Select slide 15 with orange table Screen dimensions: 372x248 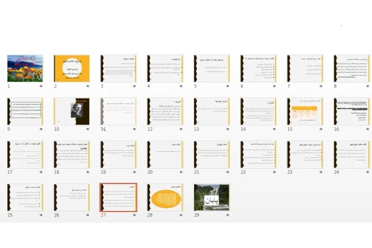click(305, 112)
